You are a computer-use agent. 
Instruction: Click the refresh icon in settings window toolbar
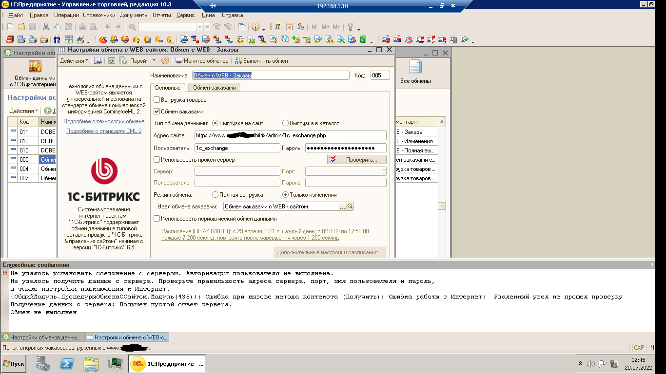click(x=111, y=61)
